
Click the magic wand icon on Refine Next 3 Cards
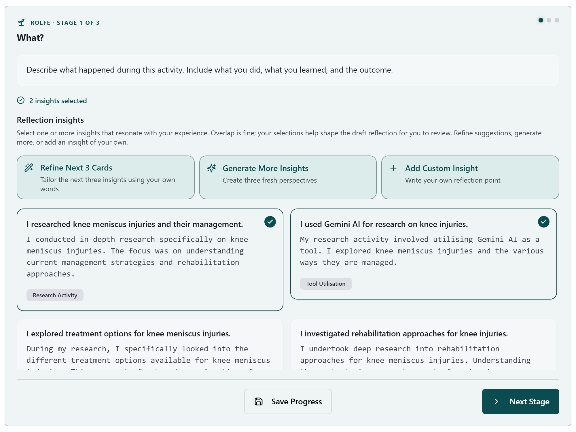29,168
